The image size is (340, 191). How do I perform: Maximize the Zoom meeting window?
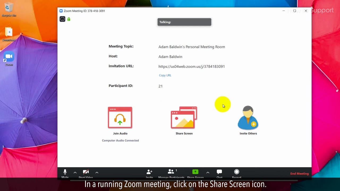(295, 11)
